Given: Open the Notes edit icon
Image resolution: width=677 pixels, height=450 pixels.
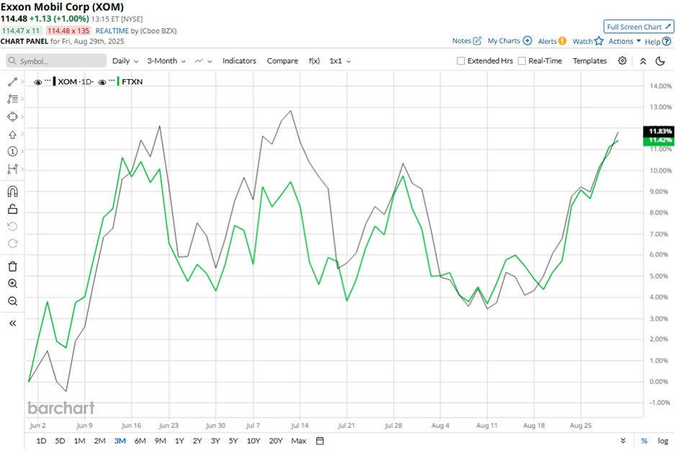Looking at the screenshot, I should pos(477,40).
